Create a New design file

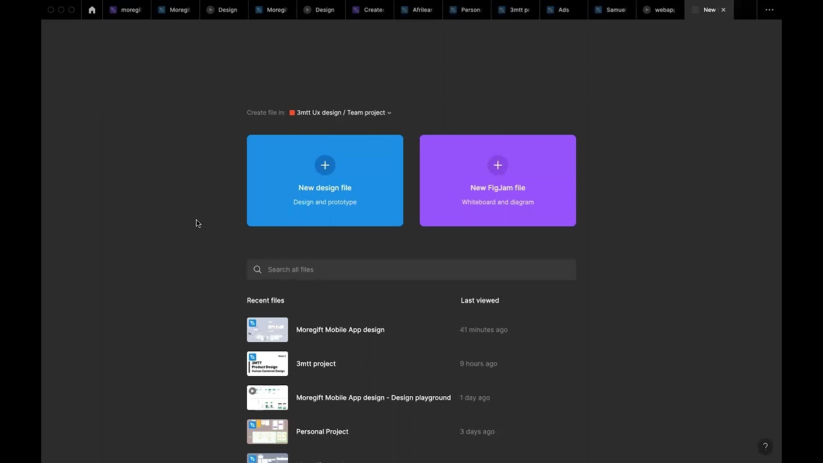(x=325, y=181)
